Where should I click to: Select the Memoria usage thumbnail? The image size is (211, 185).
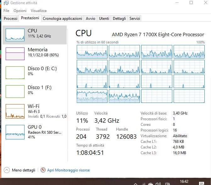pos(15,54)
